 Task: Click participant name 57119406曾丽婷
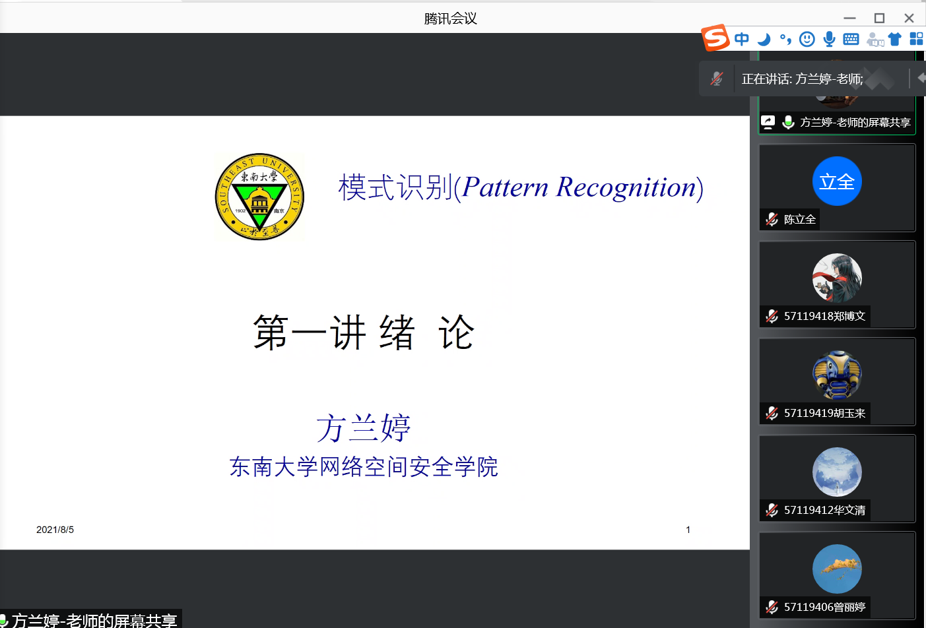(x=824, y=607)
